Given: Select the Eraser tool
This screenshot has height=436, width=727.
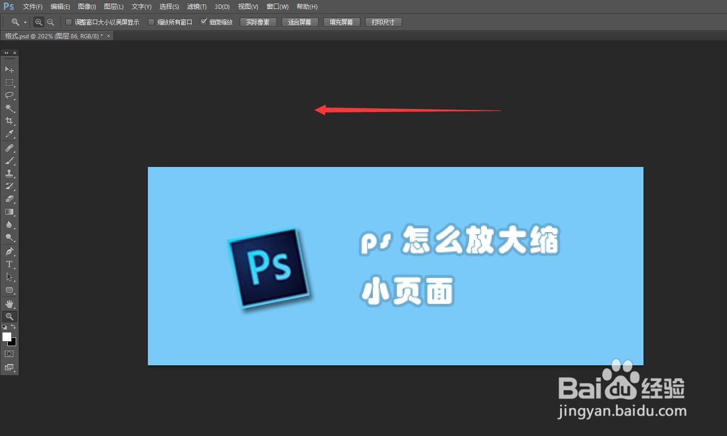Looking at the screenshot, I should [x=9, y=198].
